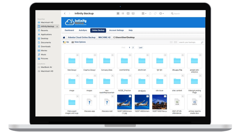Switch backups to list layout icon

(x=171, y=42)
